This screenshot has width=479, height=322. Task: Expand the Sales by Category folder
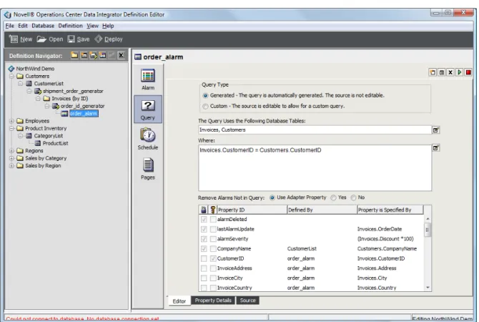11,158
